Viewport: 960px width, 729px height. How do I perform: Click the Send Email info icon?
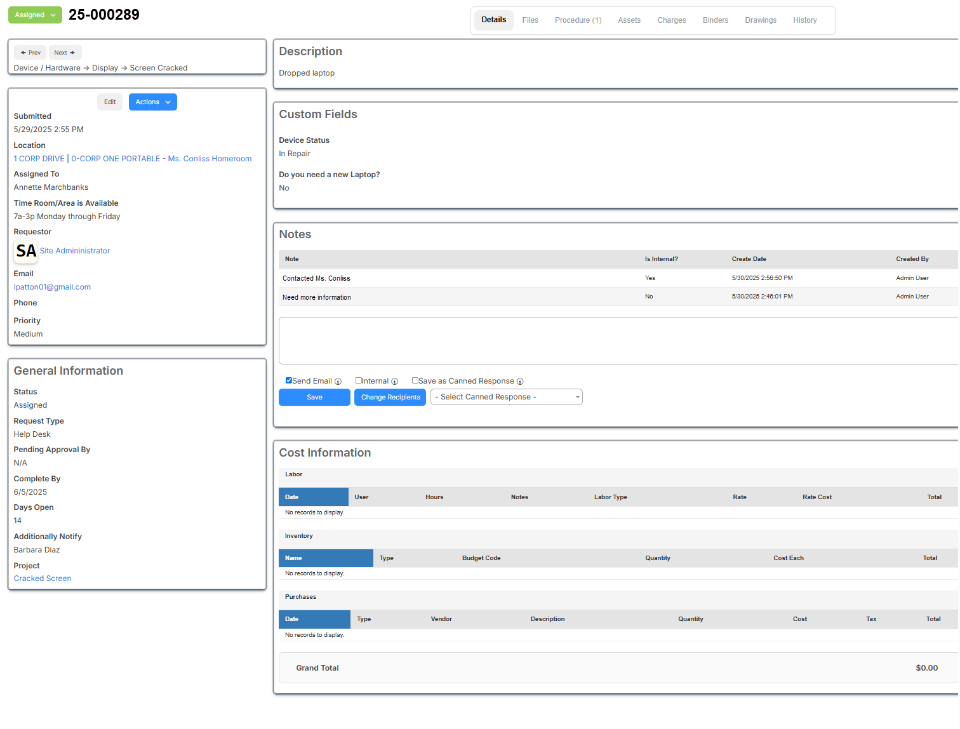pos(338,382)
